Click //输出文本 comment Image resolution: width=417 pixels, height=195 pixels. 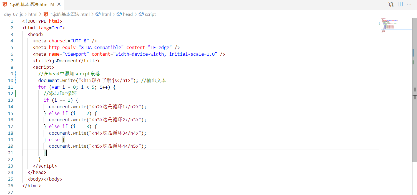(154, 80)
